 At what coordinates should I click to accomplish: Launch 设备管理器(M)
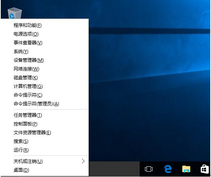44,60
